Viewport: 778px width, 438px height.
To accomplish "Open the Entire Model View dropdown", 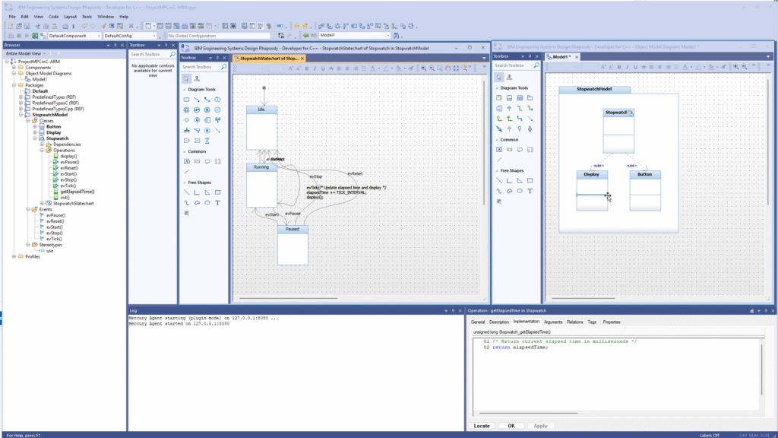I will point(44,54).
